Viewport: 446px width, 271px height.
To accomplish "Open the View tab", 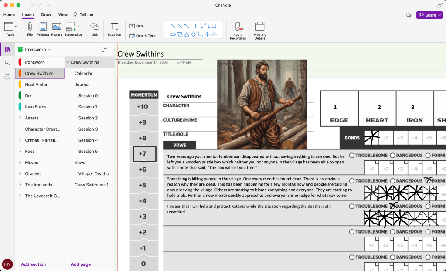I will click(63, 14).
